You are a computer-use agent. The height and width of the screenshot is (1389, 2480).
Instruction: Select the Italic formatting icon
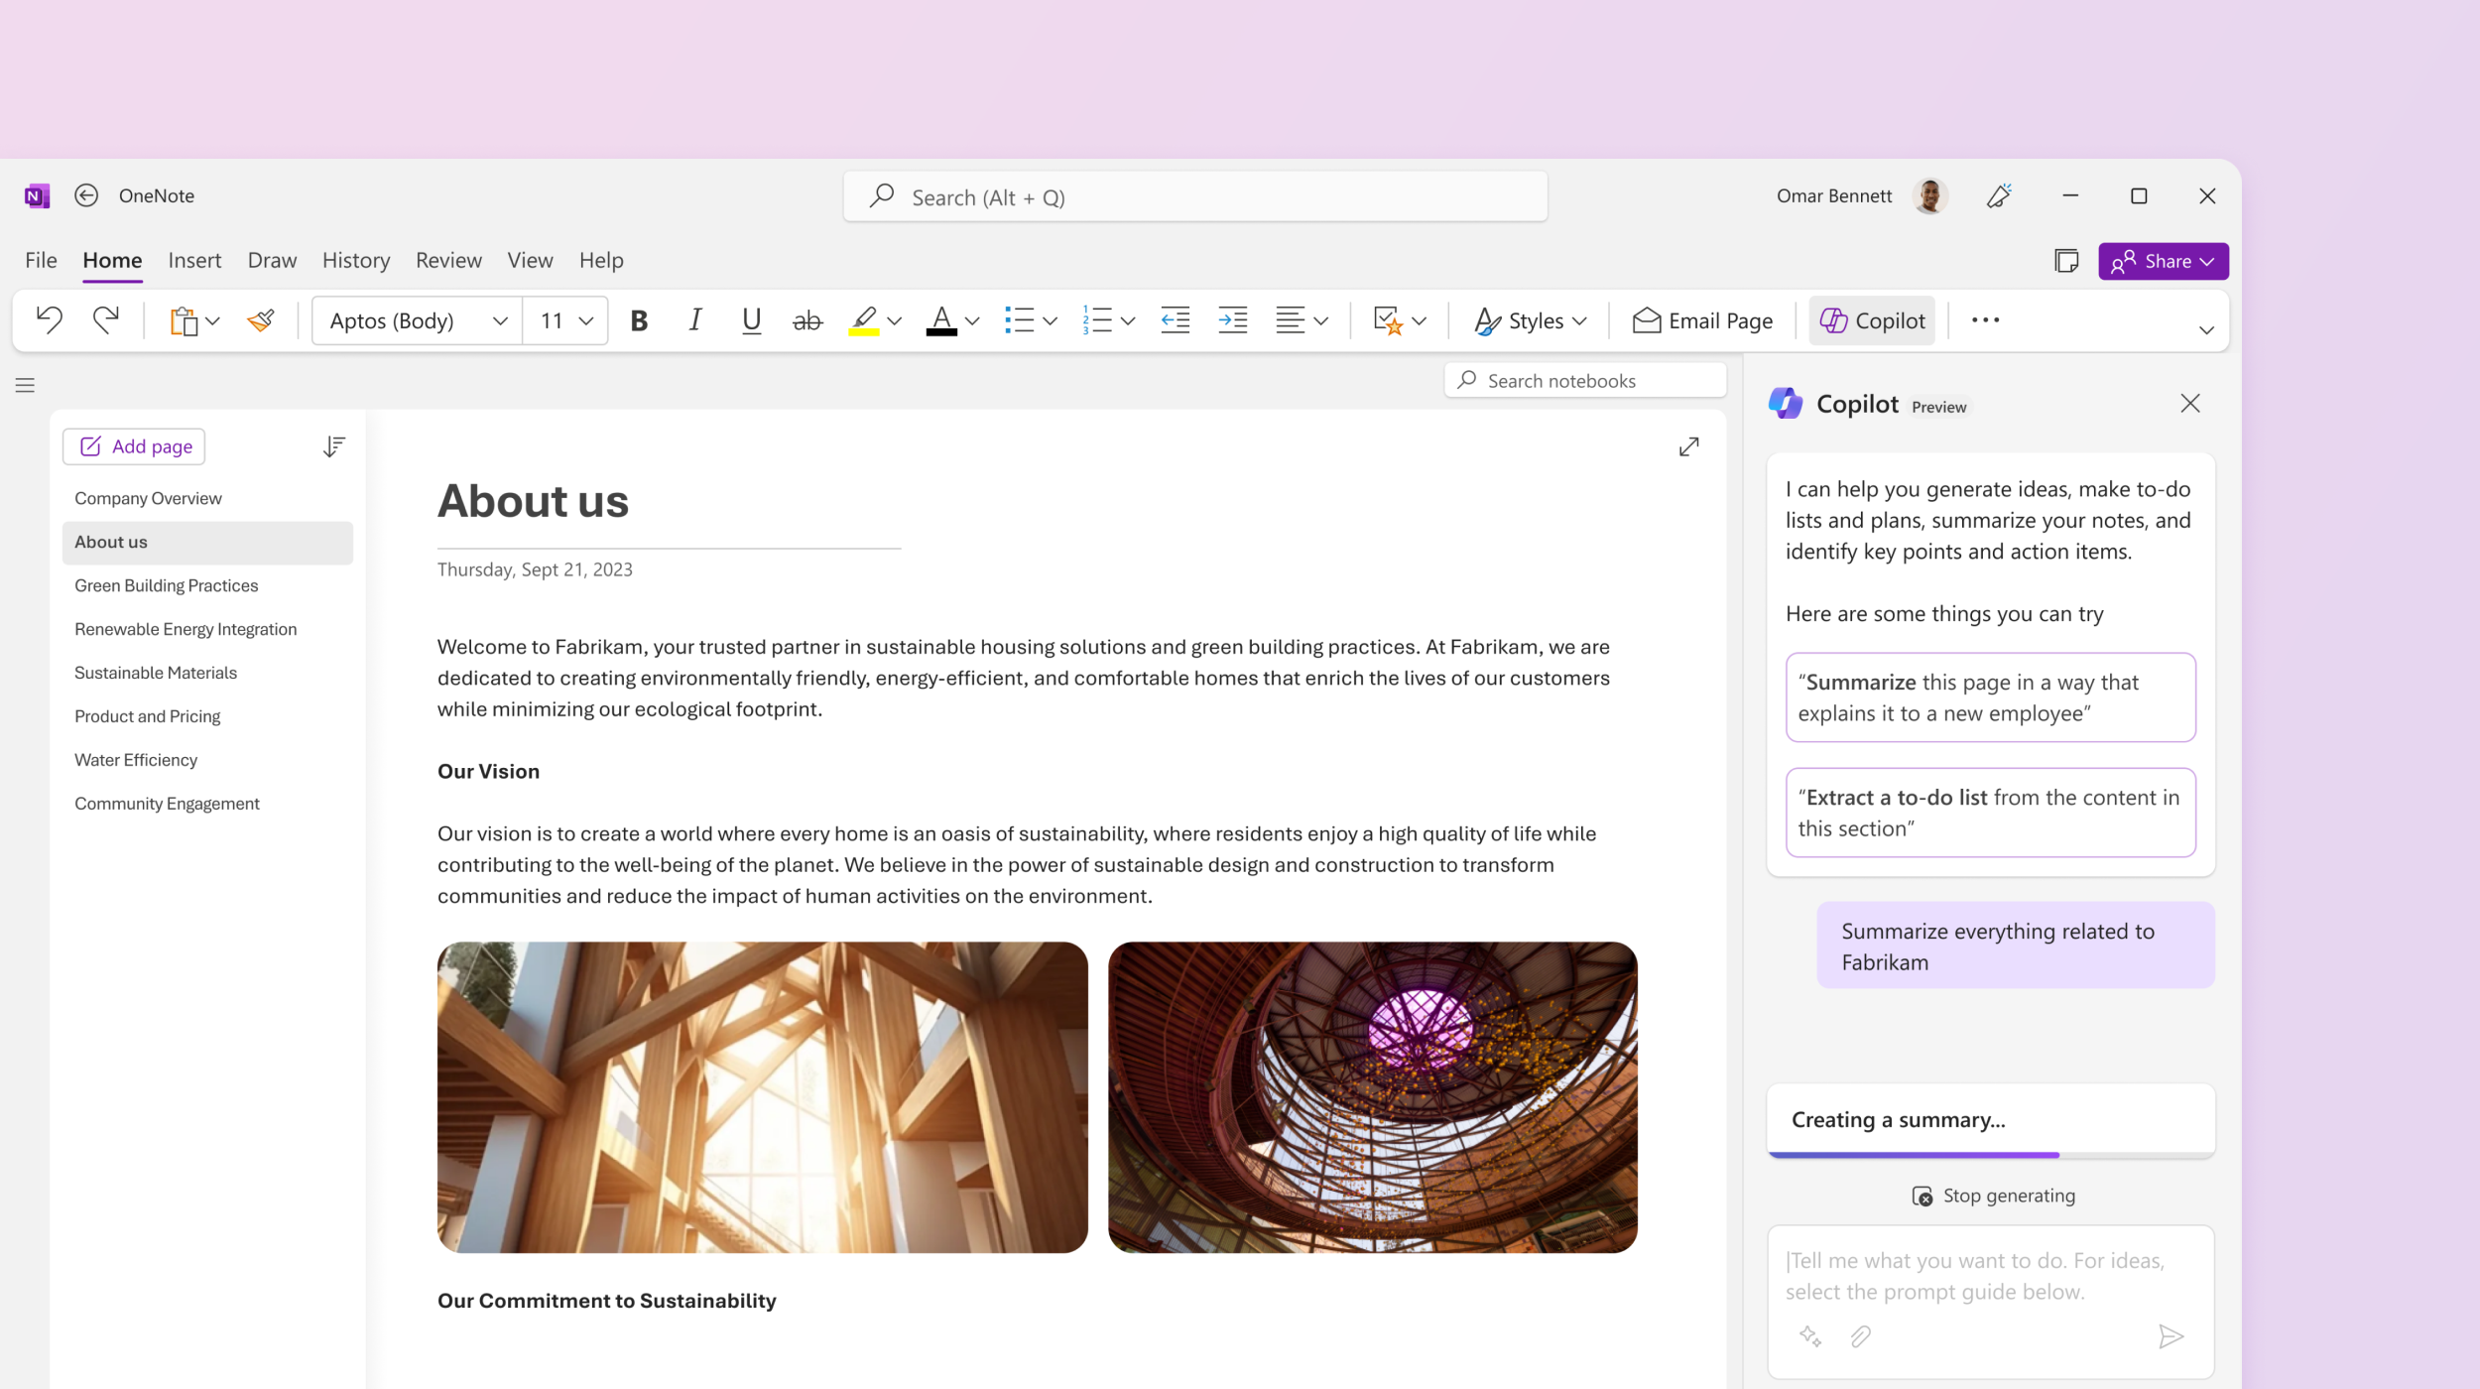coord(693,320)
